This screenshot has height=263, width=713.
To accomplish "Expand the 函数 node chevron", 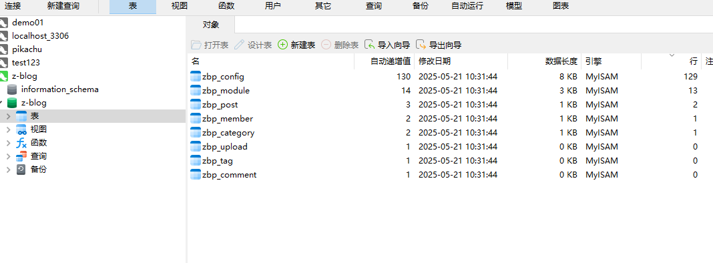I will [8, 143].
